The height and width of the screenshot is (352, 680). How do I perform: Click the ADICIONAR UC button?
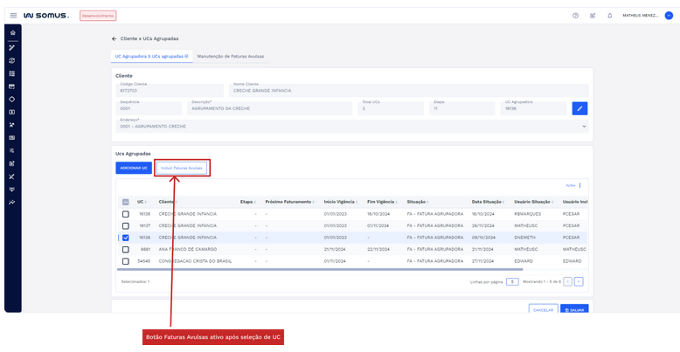[x=134, y=168]
